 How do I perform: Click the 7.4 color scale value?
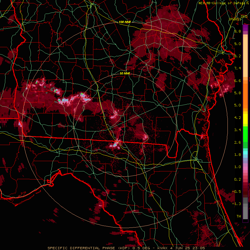pos(237,68)
